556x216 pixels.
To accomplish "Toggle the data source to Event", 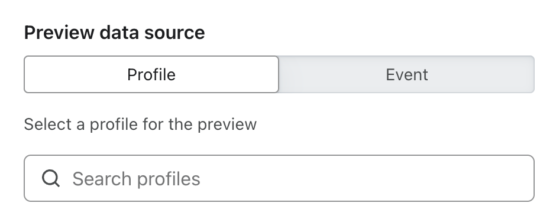I will pyautogui.click(x=407, y=74).
